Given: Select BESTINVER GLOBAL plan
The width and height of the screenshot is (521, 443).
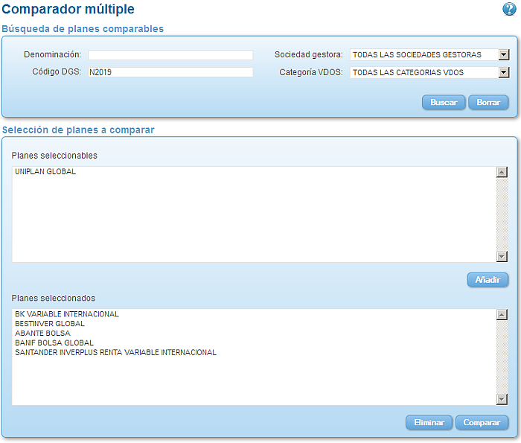Looking at the screenshot, I should pos(50,324).
